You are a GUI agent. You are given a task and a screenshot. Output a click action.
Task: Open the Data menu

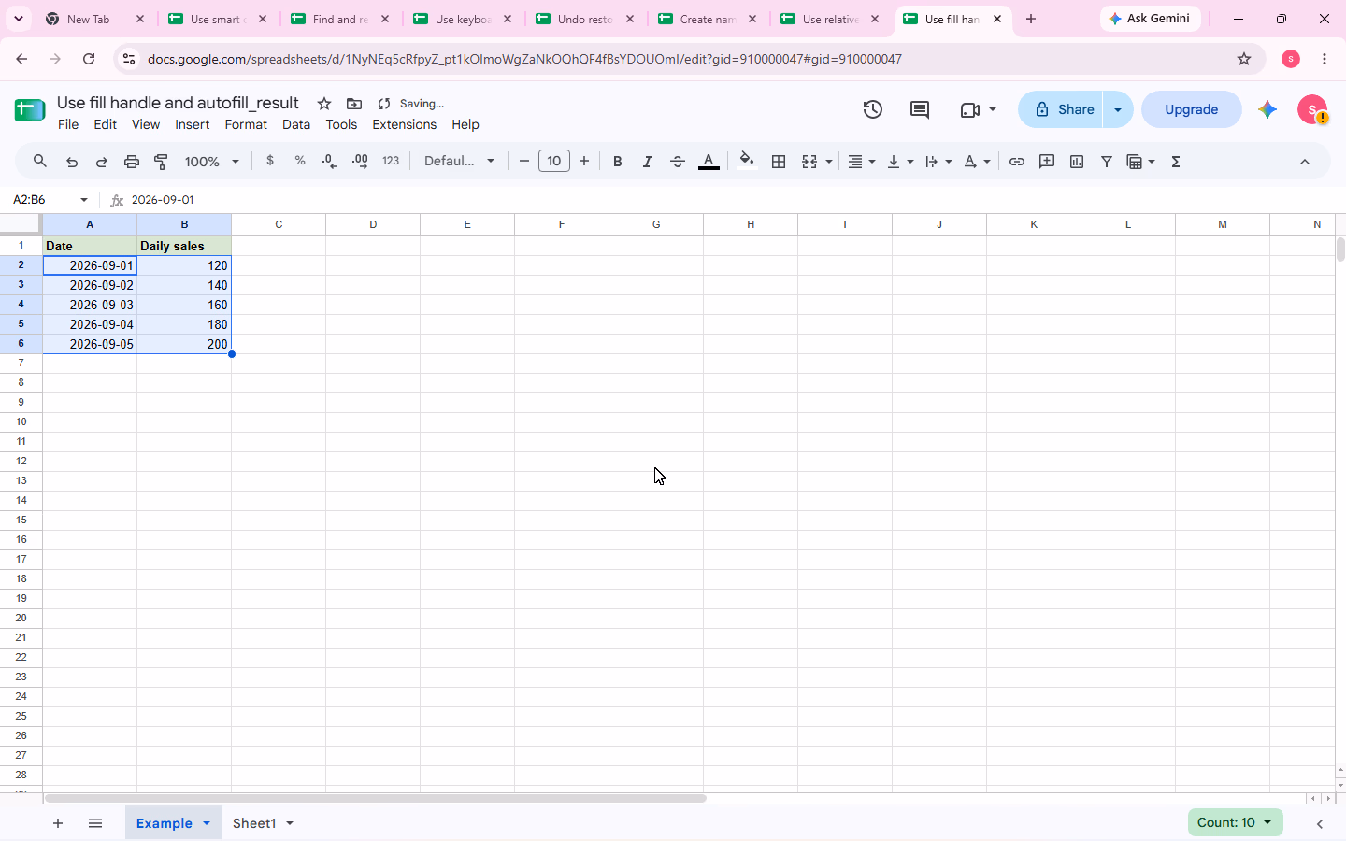tap(296, 124)
